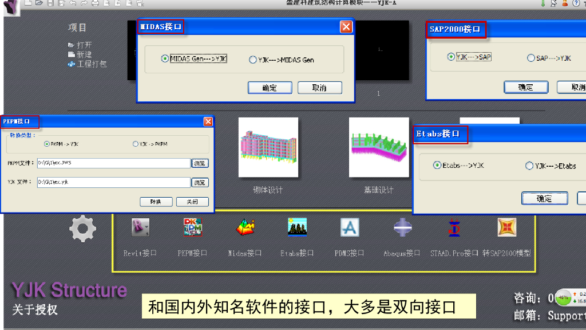Open the 基础设计 model thumbnail
Image resolution: width=586 pixels, height=330 pixels.
click(379, 147)
